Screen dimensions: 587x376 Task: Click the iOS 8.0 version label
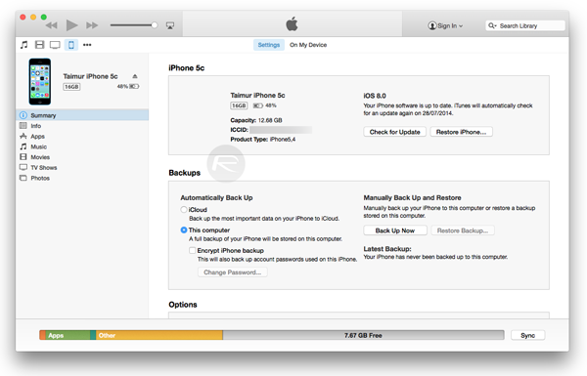pos(375,96)
